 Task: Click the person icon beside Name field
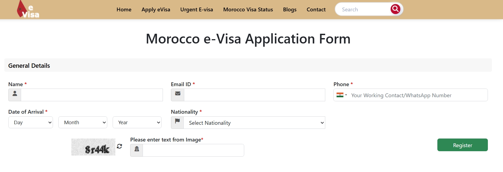coord(15,95)
